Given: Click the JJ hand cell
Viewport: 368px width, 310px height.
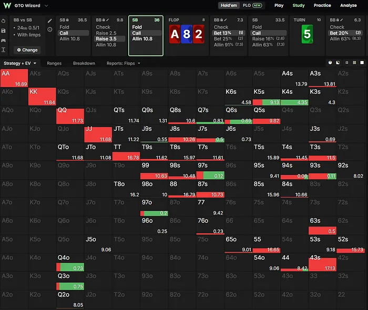Looking at the screenshot, I should pos(98,133).
